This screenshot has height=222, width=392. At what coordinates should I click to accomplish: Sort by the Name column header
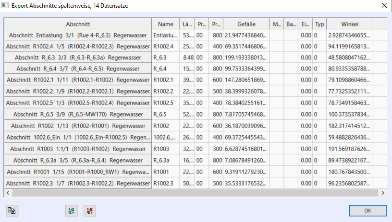click(165, 24)
